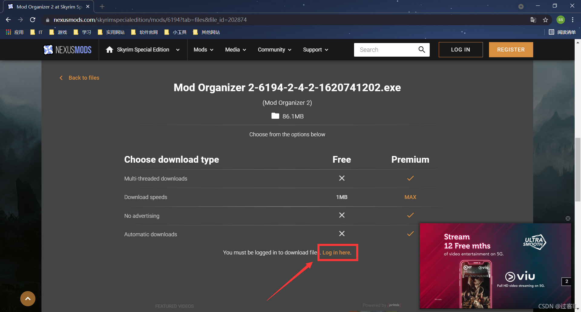This screenshot has width=581, height=312.
Task: Reload the page with refresh icon
Action: click(33, 20)
